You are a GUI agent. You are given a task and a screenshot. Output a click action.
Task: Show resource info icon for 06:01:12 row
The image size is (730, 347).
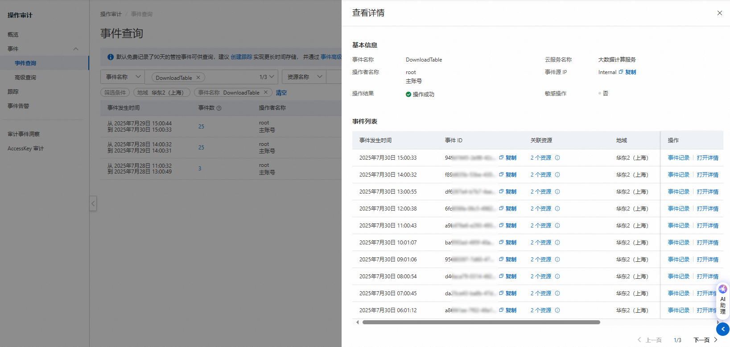[x=557, y=310]
